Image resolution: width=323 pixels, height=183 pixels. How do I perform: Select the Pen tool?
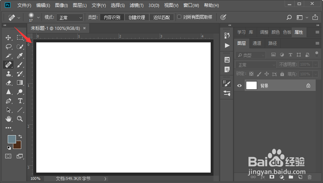pyautogui.click(x=8, y=101)
